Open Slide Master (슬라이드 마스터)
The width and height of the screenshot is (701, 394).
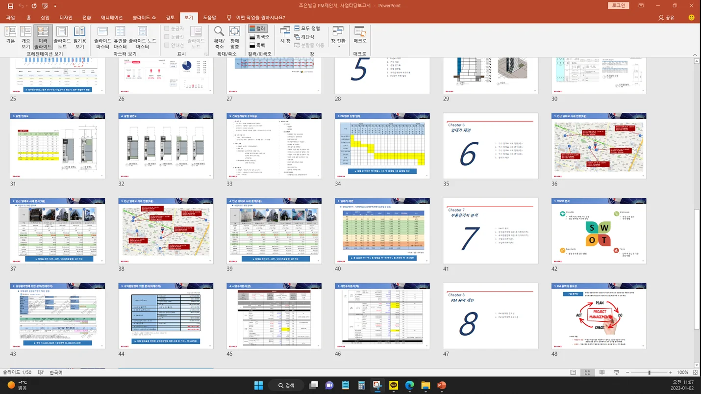[x=103, y=37]
